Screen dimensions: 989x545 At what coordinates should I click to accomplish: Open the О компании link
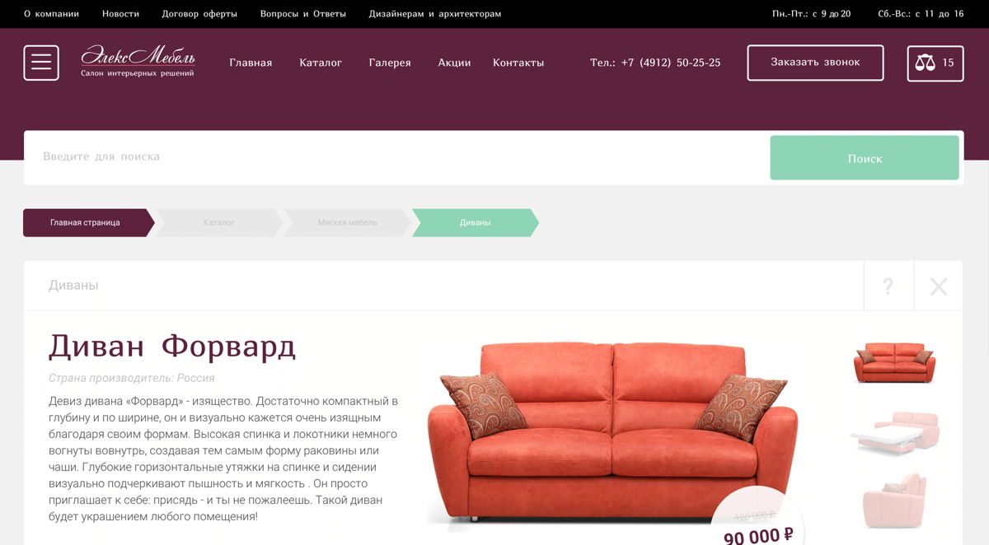pos(51,14)
